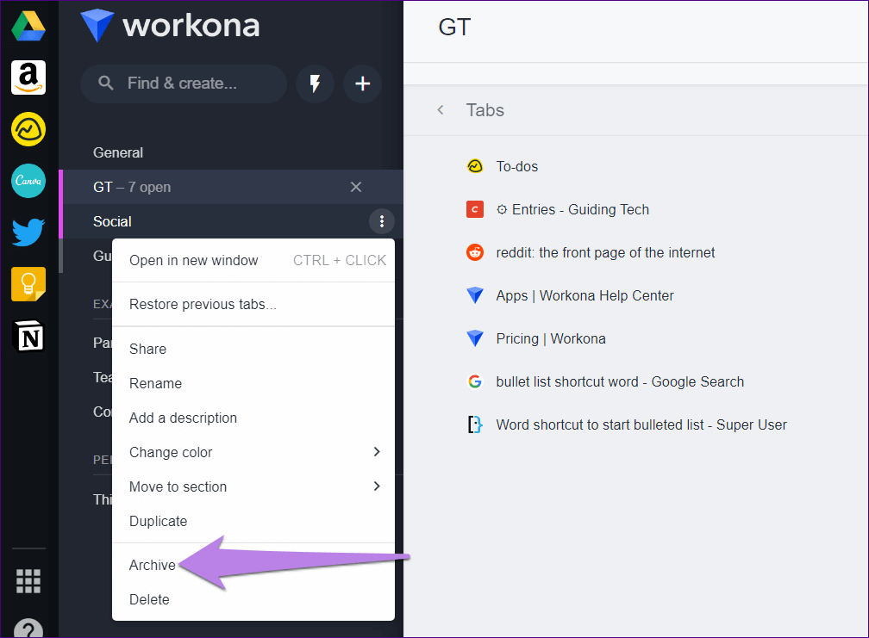Click the GT workspace title heading
Screen dimensions: 869x638
pos(454,27)
